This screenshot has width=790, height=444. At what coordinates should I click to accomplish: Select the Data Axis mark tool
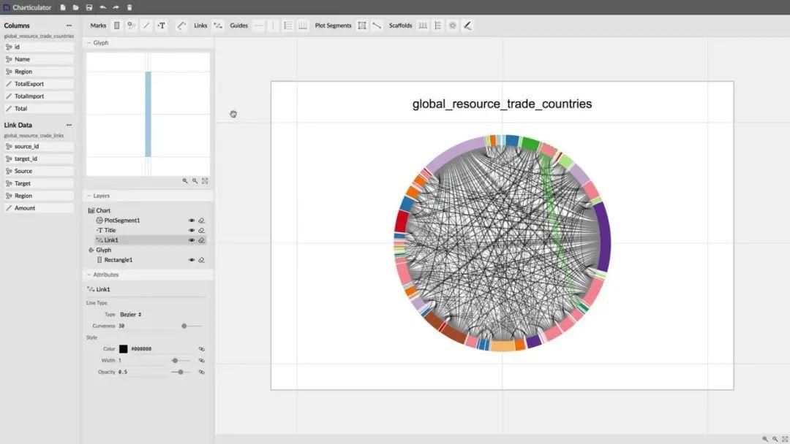[181, 26]
